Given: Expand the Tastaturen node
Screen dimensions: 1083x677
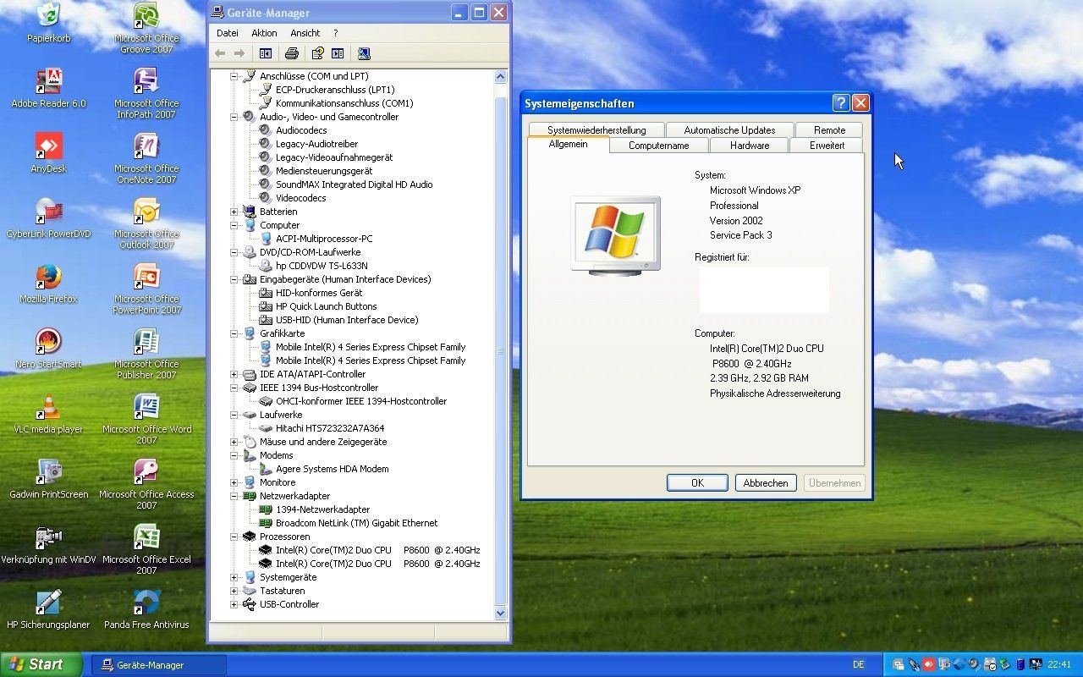Looking at the screenshot, I should coord(234,591).
